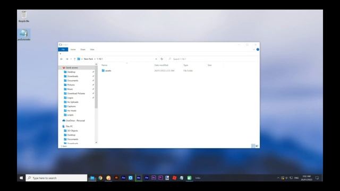Go forward with the Forward arrow
Viewport: 340px width, 191px height.
coord(67,59)
